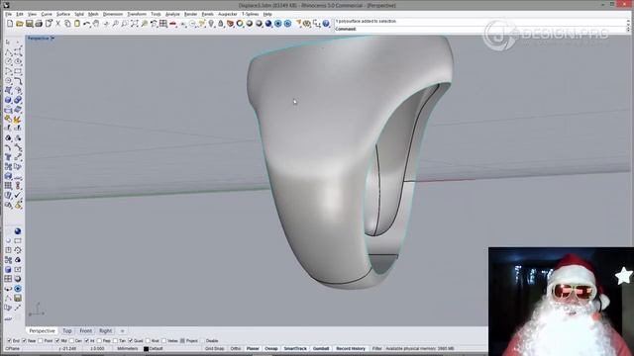Open the T-Splines menu

(x=251, y=14)
